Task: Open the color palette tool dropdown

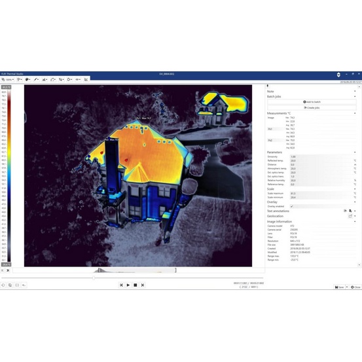Action: (27, 79)
